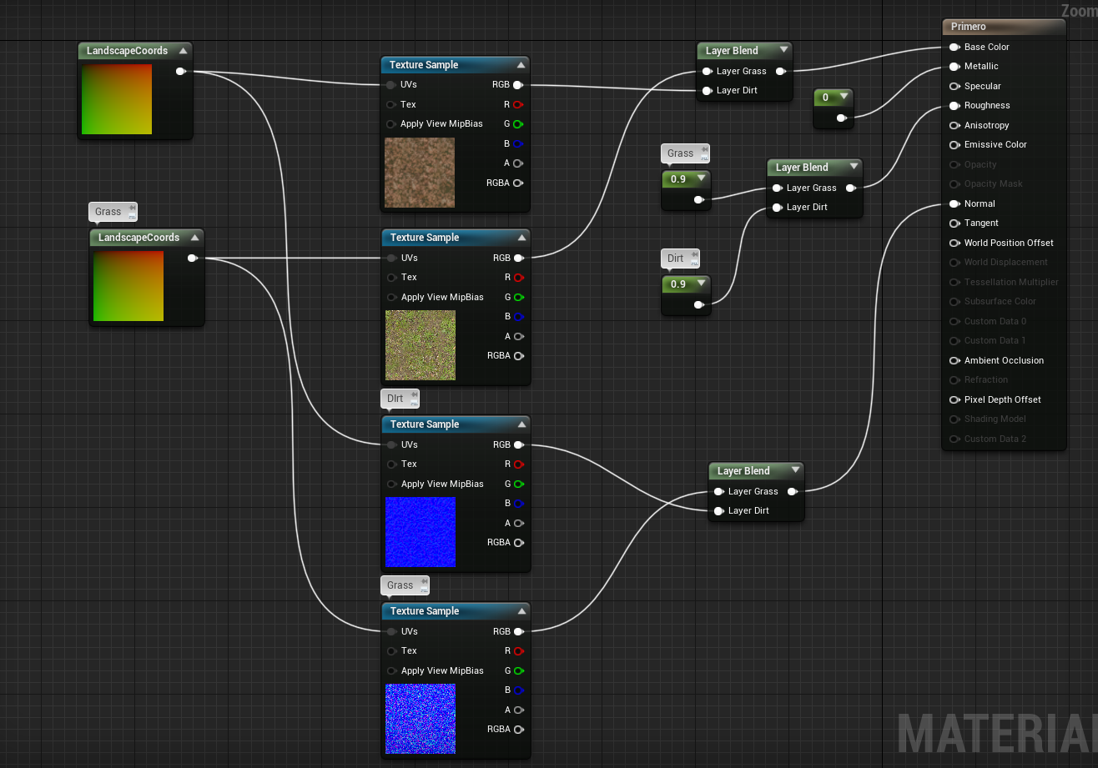Click the Metallic input pin on Primero
The height and width of the screenshot is (768, 1098).
pos(954,66)
